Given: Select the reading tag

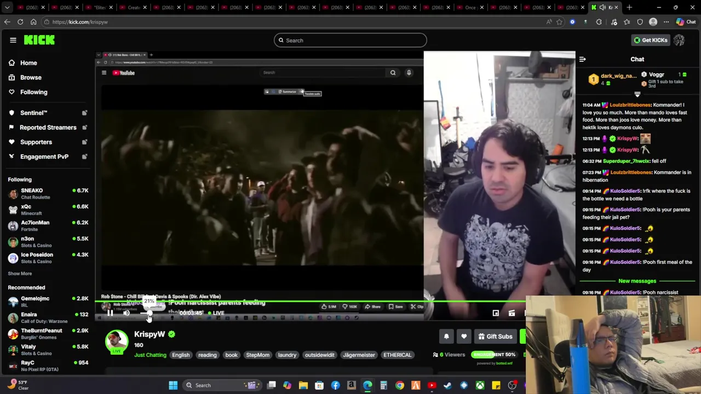Looking at the screenshot, I should coord(208,355).
